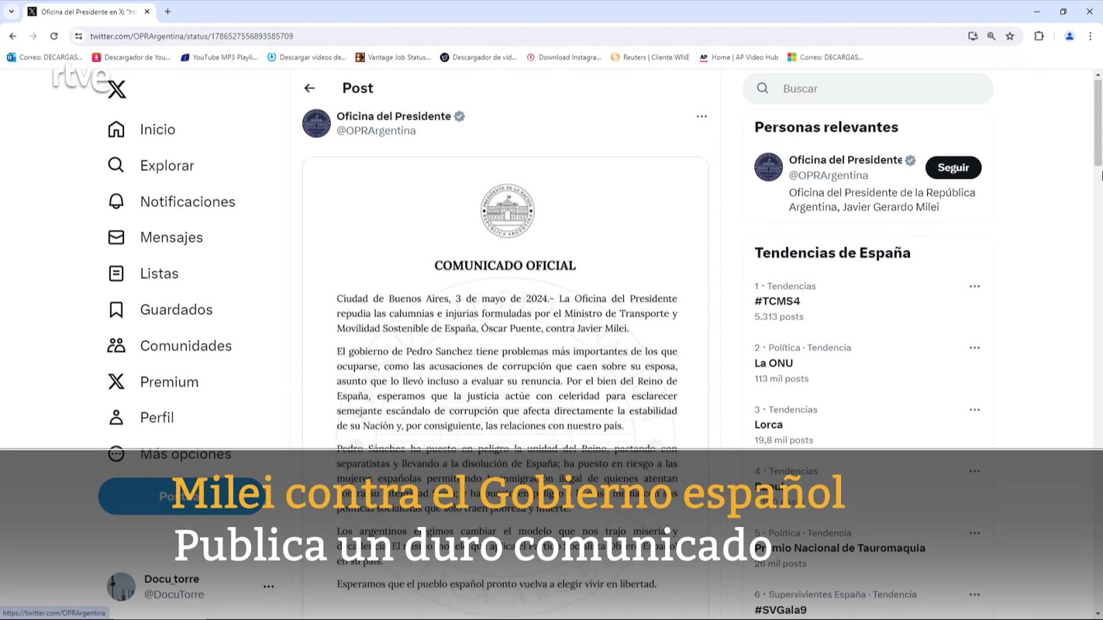Open Guardados from the sidebar
The image size is (1103, 620).
pyautogui.click(x=176, y=309)
